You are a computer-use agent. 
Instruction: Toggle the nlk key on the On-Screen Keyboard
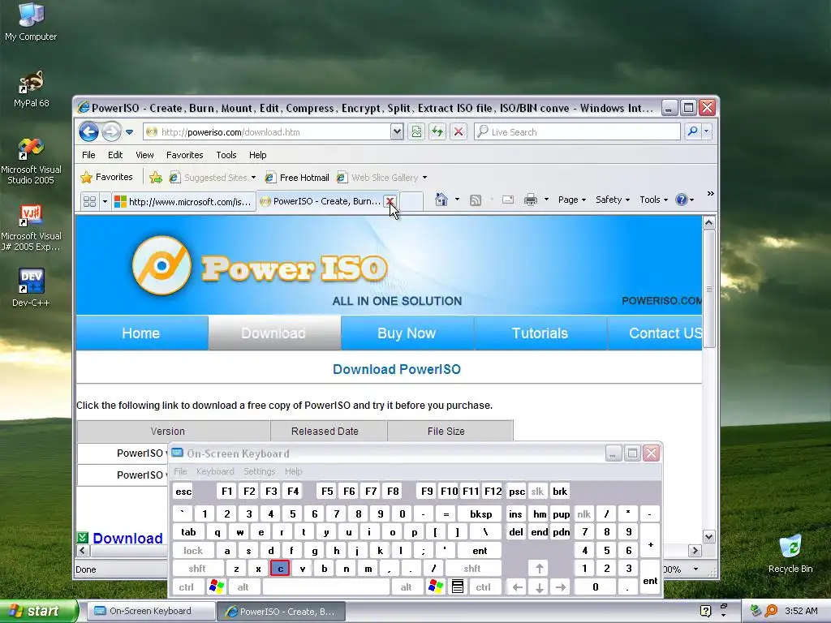coord(583,513)
